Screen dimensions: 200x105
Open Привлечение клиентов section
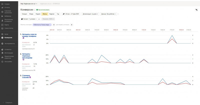[x=9, y=57]
